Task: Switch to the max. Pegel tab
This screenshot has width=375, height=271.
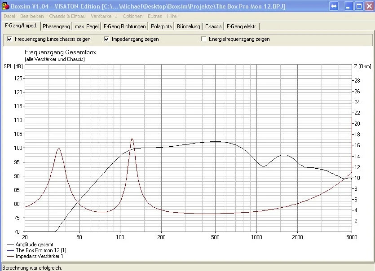Action: point(86,26)
